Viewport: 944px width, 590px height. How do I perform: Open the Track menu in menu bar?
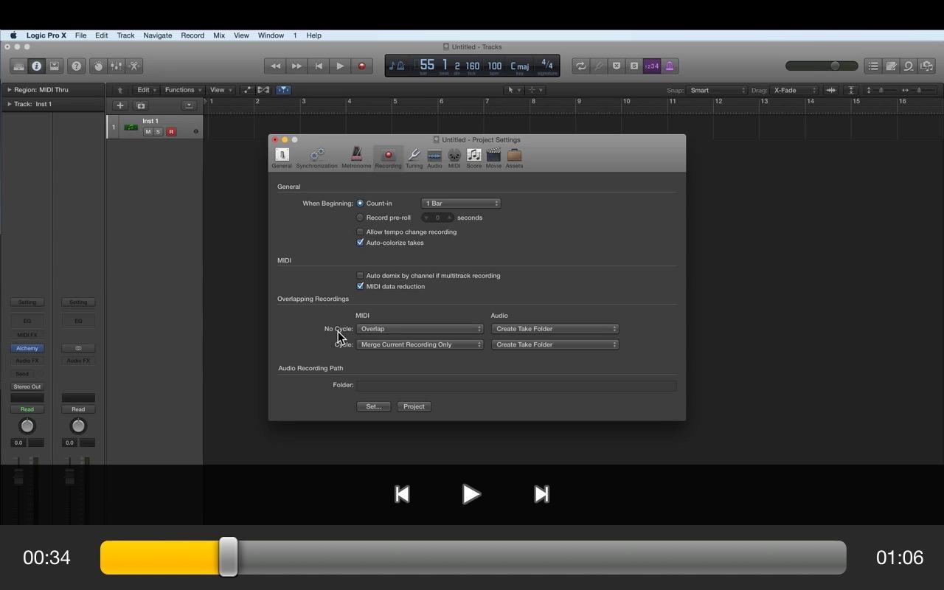(125, 35)
